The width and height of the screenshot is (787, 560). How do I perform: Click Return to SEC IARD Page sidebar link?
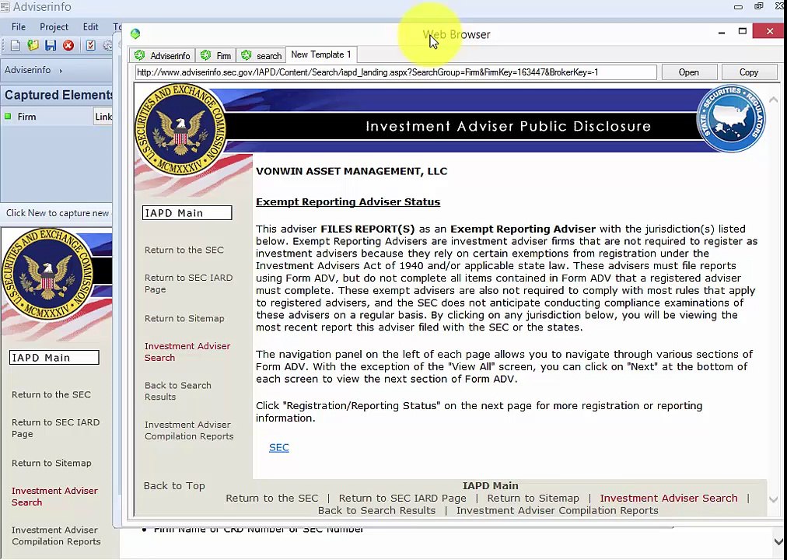[188, 284]
